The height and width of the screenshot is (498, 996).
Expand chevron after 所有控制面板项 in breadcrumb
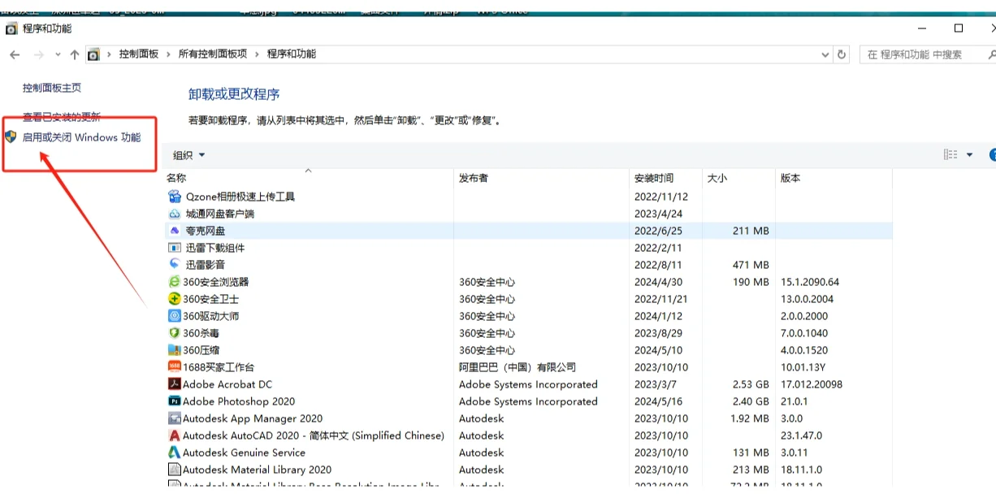tap(258, 54)
